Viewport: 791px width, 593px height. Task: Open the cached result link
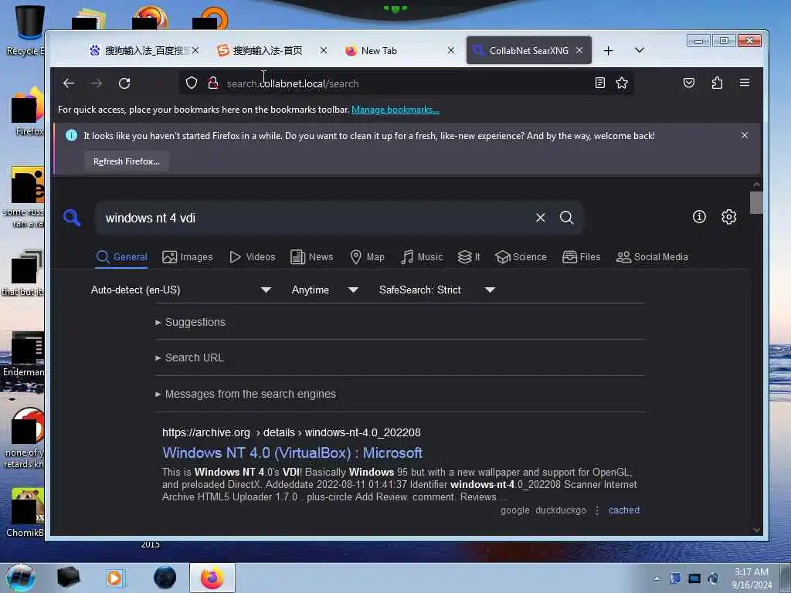click(624, 510)
